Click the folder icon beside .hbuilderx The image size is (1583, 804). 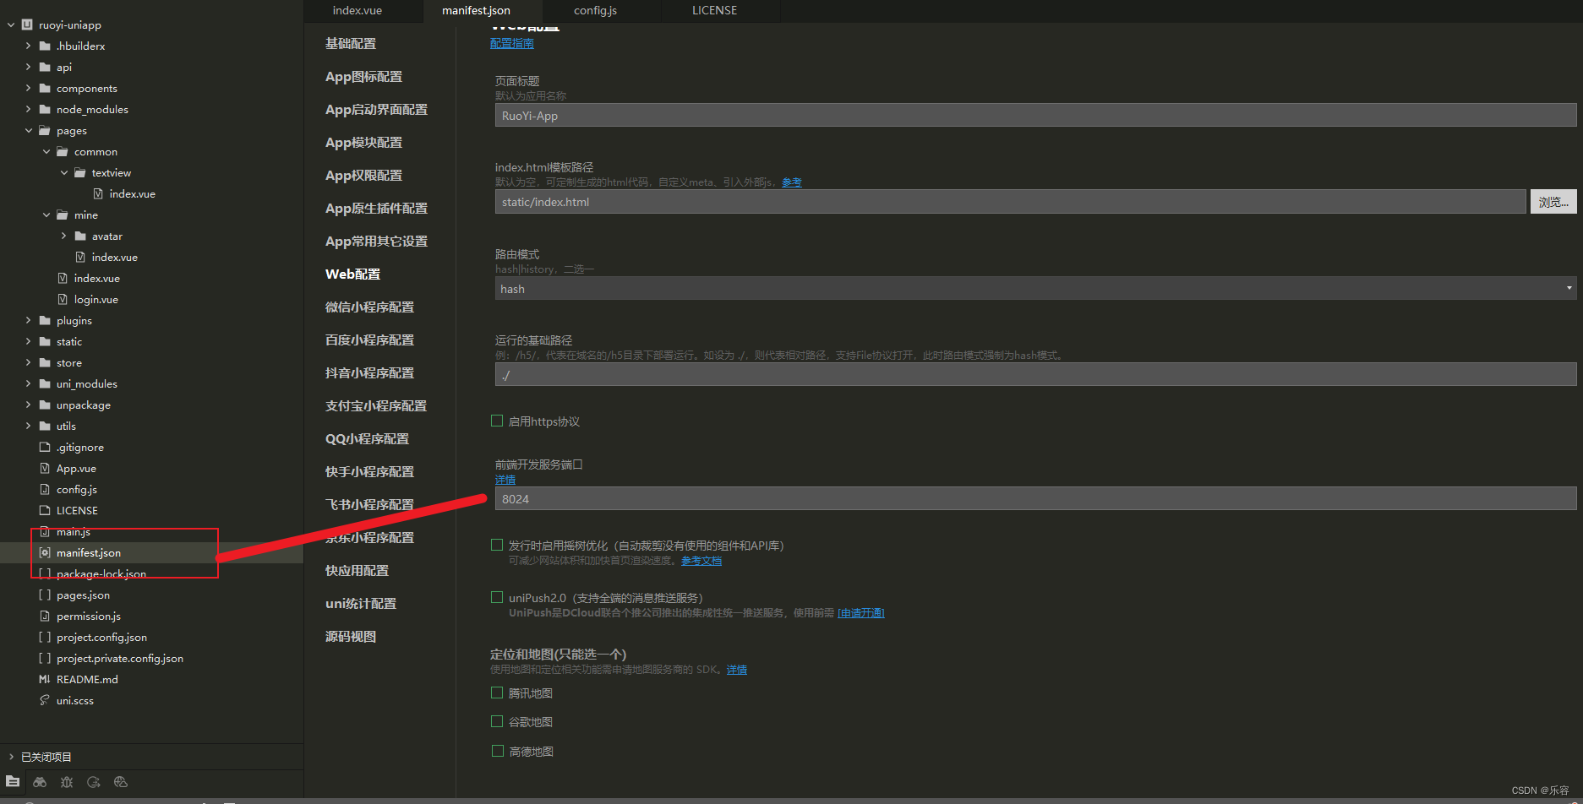(45, 46)
